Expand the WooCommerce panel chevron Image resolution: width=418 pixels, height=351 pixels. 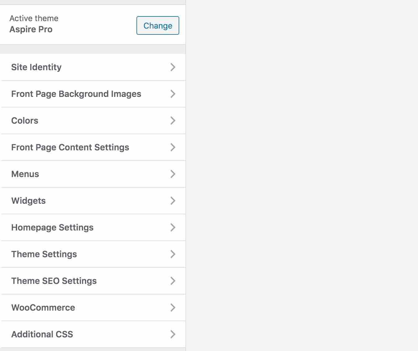pos(173,308)
